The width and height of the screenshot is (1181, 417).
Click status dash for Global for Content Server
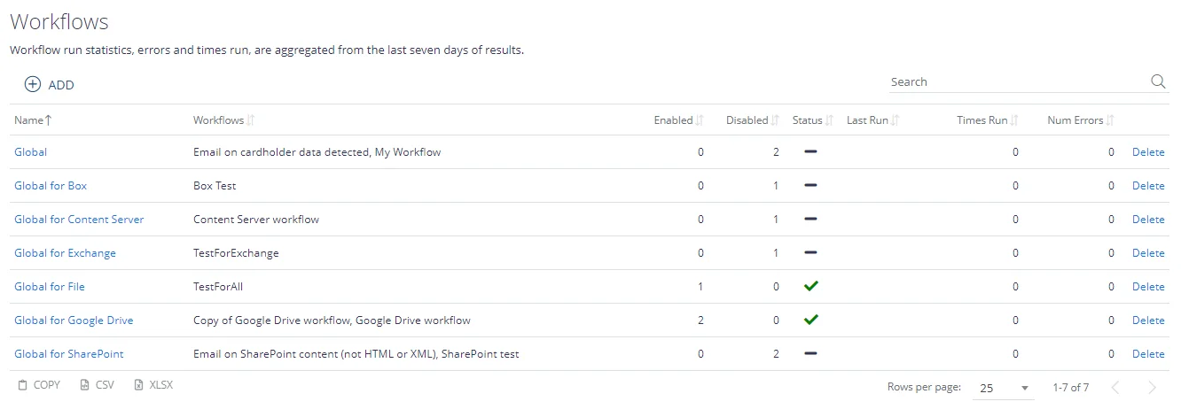810,220
